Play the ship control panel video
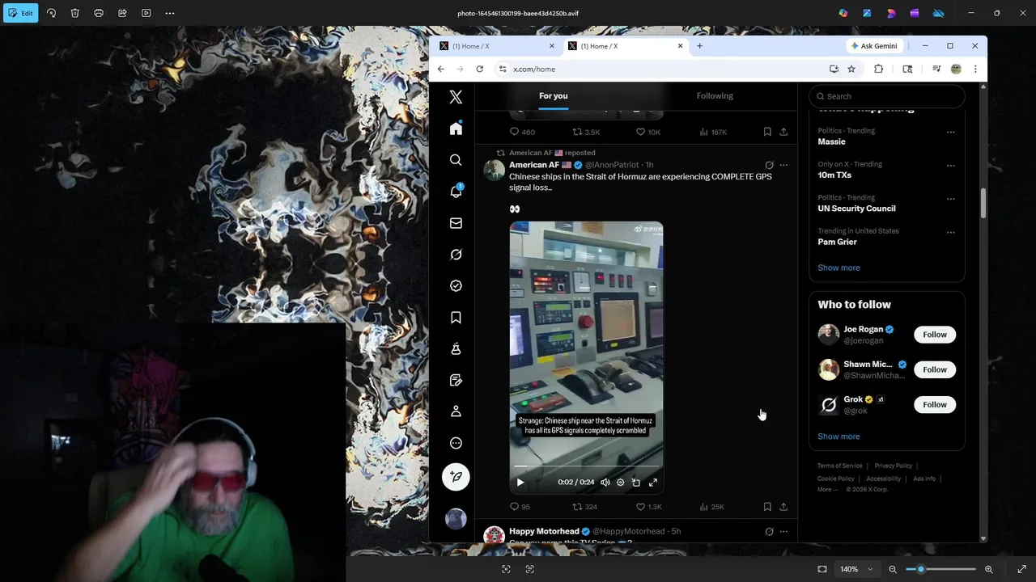1036x582 pixels. point(520,483)
